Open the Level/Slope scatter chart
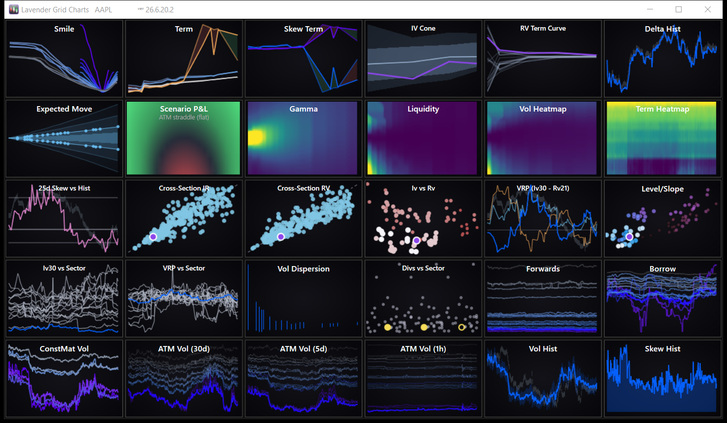Screen dimensions: 727x423 coord(662,219)
